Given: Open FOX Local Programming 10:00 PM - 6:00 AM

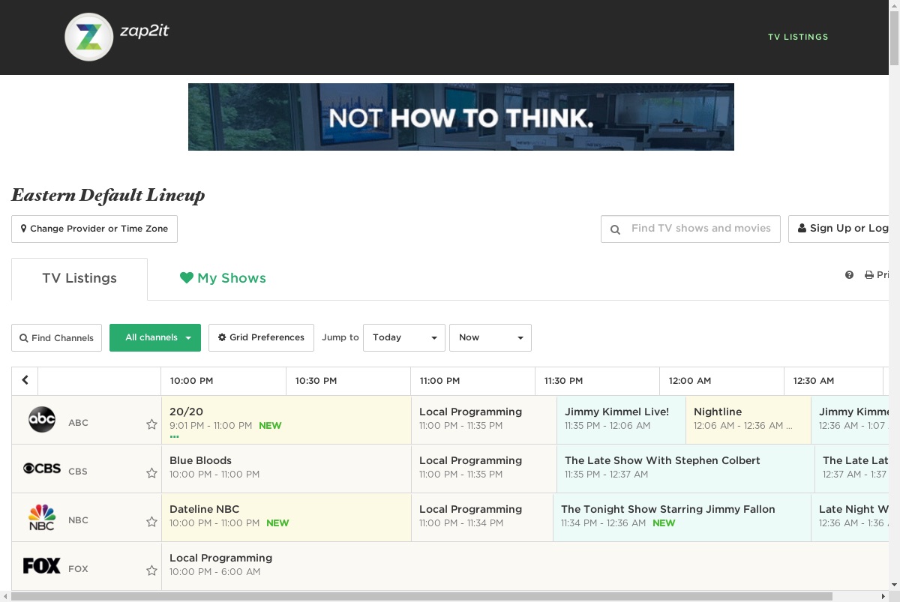Looking at the screenshot, I should coord(525,566).
